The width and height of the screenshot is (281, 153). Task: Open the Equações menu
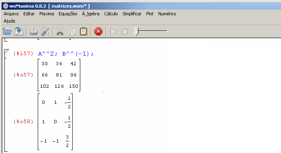[x=68, y=14]
